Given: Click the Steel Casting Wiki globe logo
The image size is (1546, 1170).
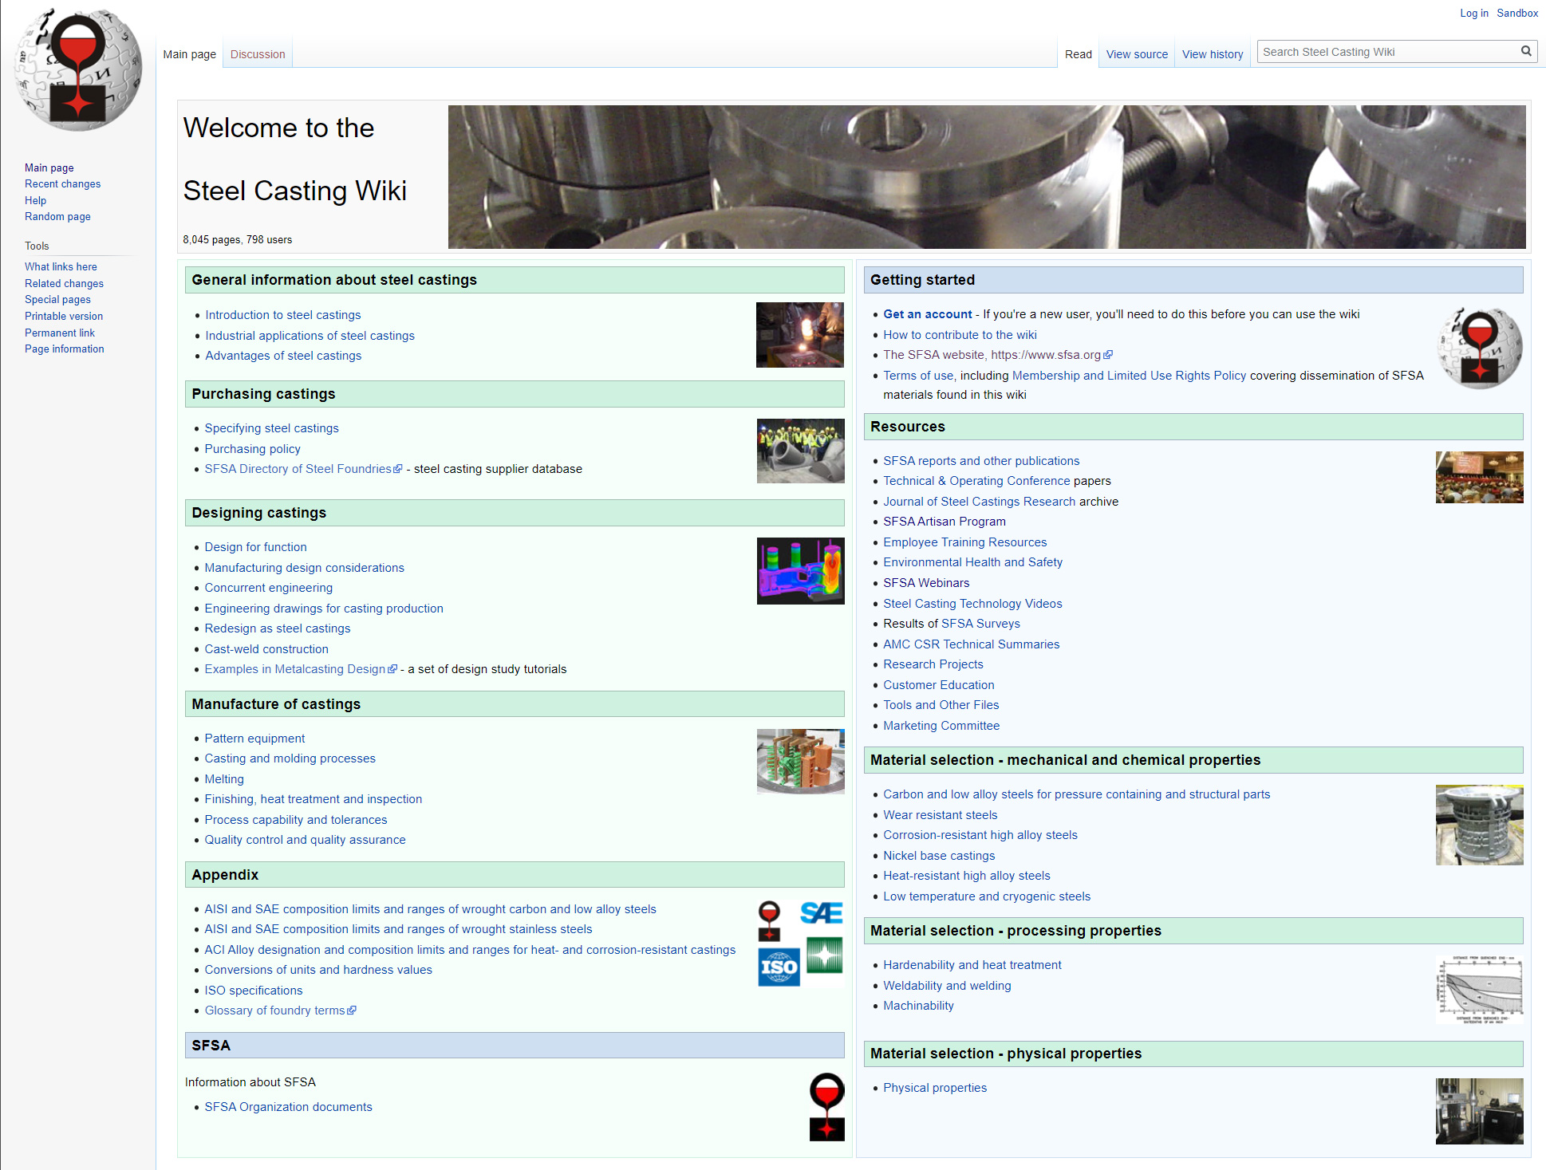Looking at the screenshot, I should 77,70.
